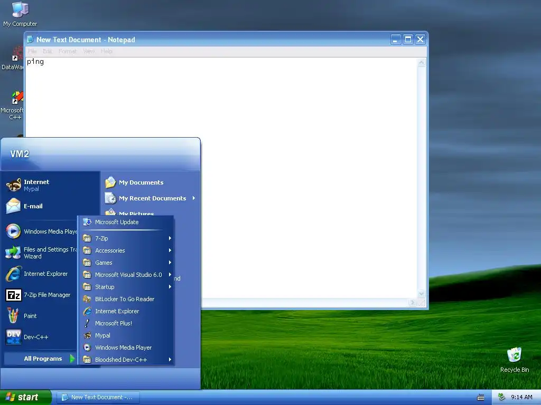
Task: Click Notepad title bar icon
Action: pyautogui.click(x=30, y=39)
